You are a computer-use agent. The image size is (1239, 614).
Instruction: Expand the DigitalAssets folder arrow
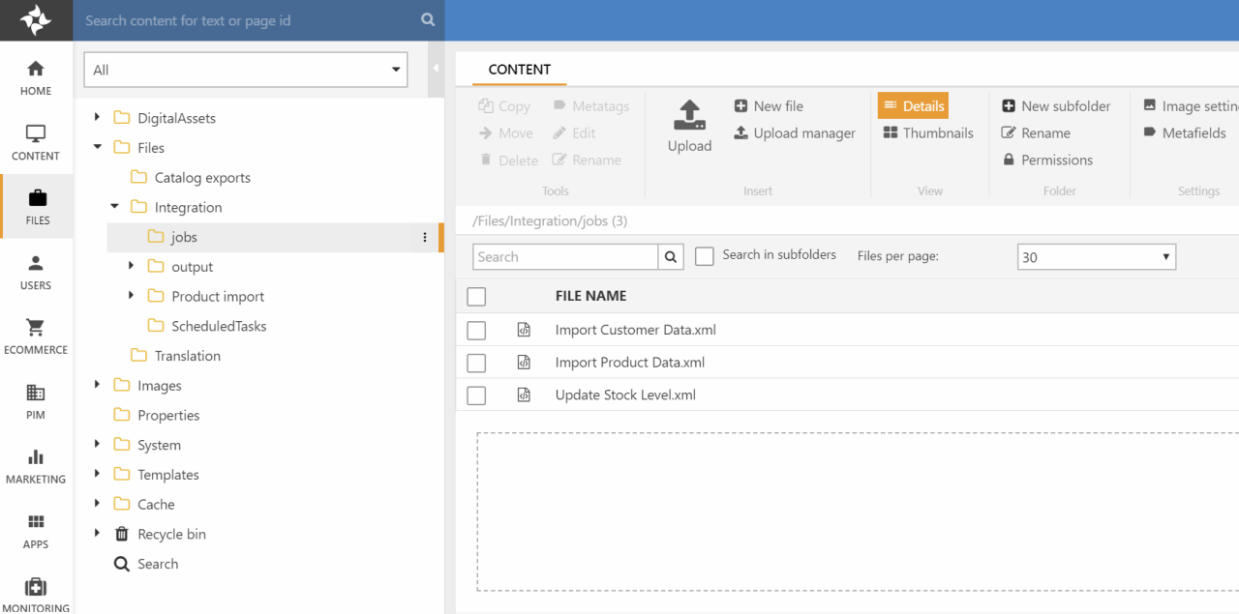[x=97, y=118]
